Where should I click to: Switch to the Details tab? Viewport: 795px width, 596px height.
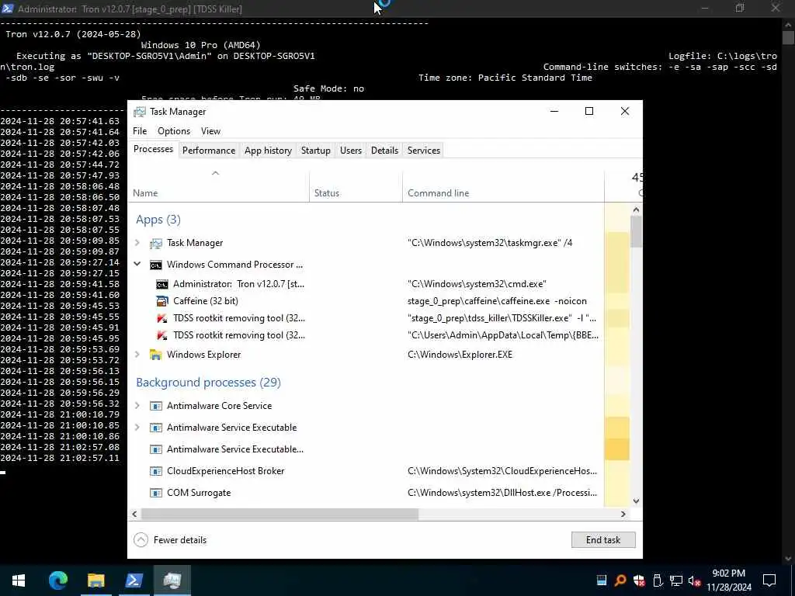point(384,150)
